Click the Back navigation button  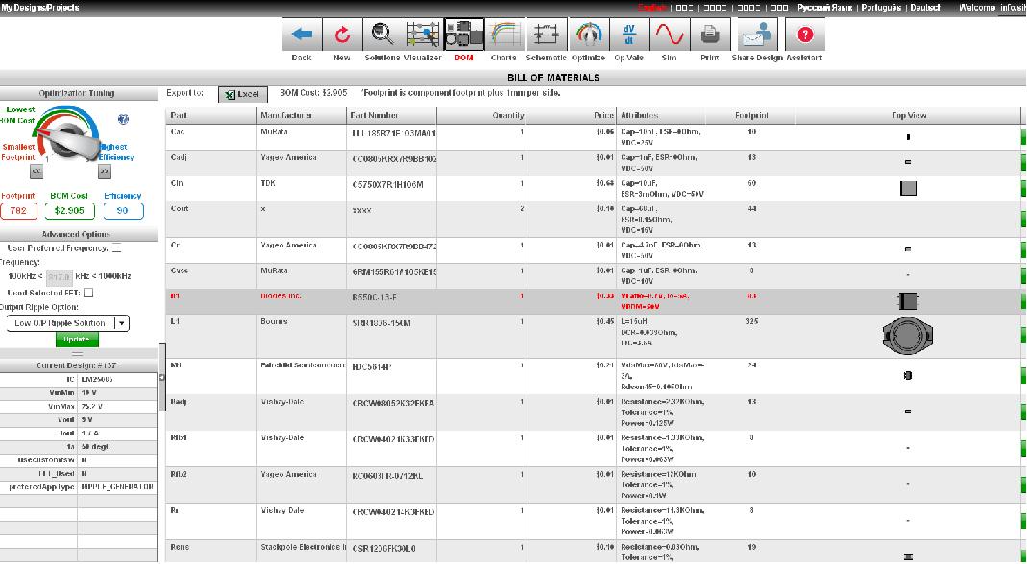(x=301, y=35)
